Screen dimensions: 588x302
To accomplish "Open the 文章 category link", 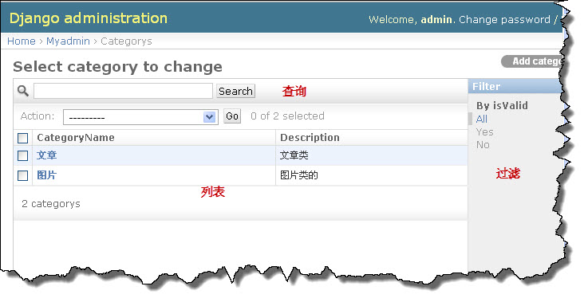I will [x=46, y=155].
